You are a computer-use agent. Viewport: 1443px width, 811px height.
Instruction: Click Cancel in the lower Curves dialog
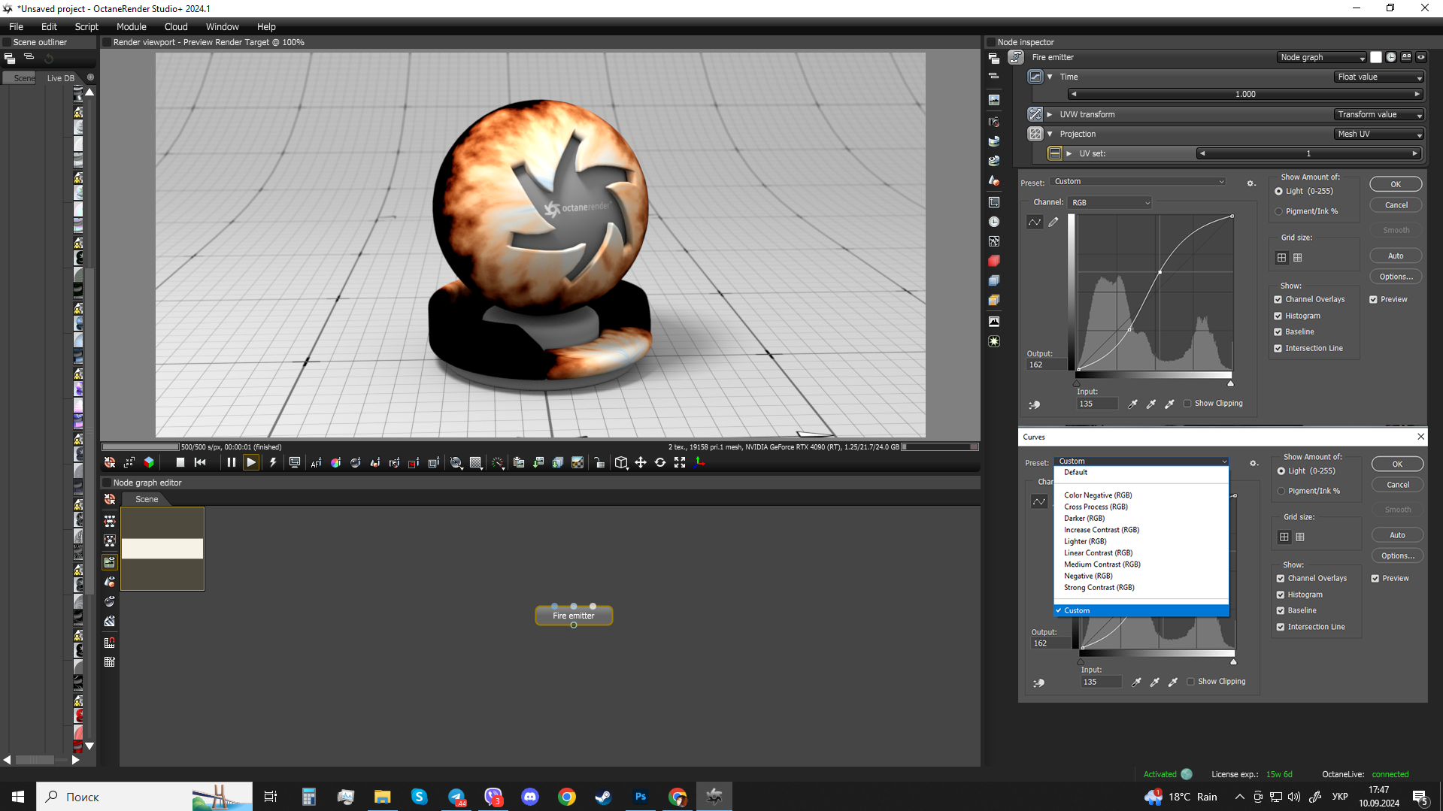coord(1398,485)
